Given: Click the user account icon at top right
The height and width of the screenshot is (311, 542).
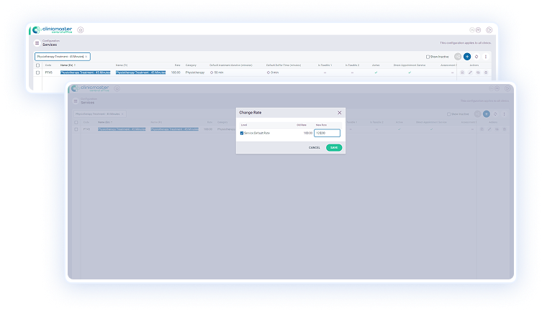Looking at the screenshot, I should coord(489,30).
